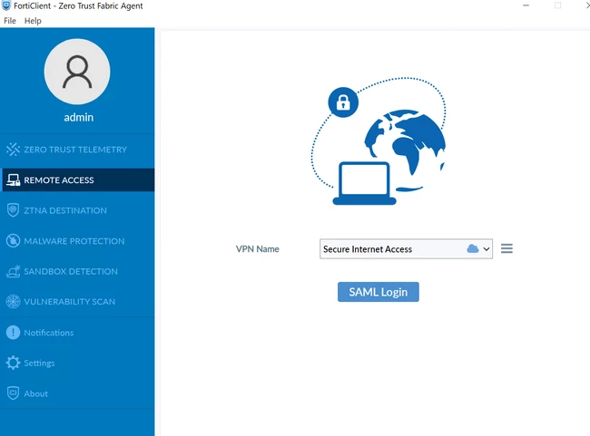
Task: Open Vulnerability Scan section
Action: click(77, 302)
